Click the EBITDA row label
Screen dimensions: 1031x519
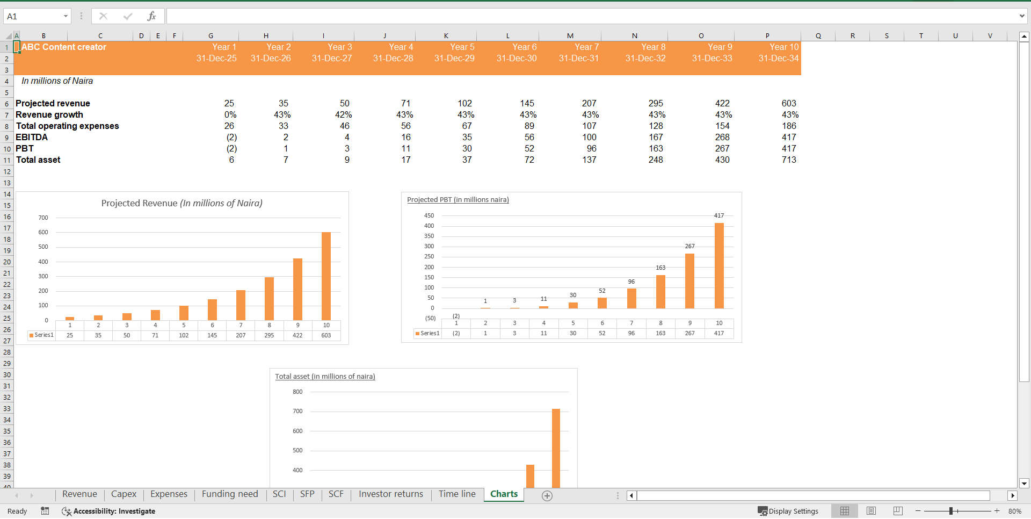[32, 138]
